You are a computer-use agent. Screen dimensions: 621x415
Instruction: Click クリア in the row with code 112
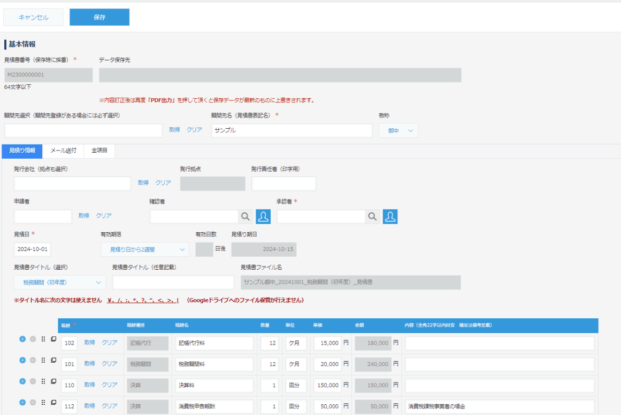[x=110, y=406]
